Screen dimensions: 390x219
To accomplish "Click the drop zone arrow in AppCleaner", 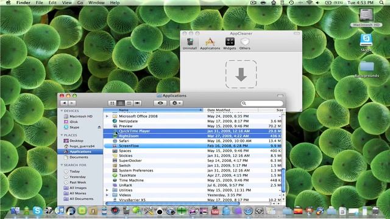I will [241, 74].
